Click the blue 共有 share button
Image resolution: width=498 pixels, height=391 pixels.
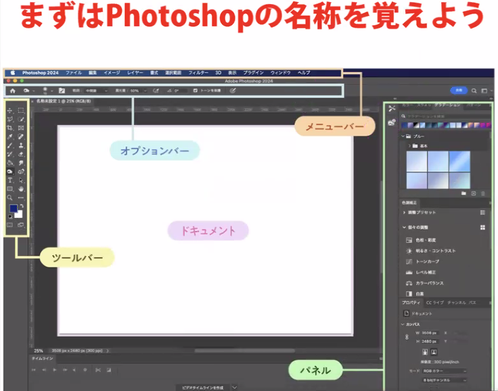459,90
